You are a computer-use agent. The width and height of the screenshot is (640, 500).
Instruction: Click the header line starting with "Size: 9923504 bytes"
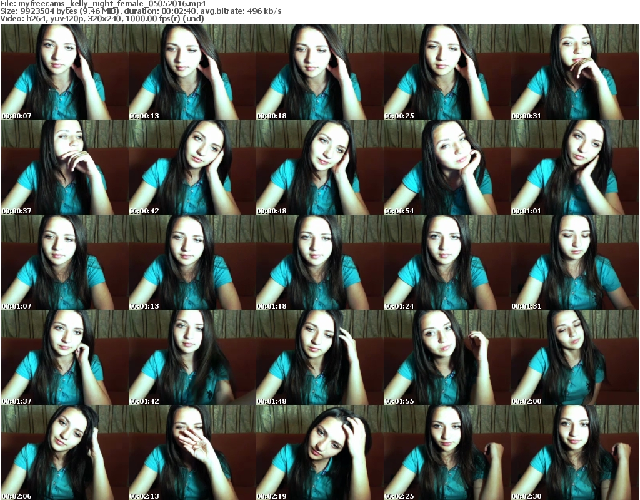(x=141, y=11)
